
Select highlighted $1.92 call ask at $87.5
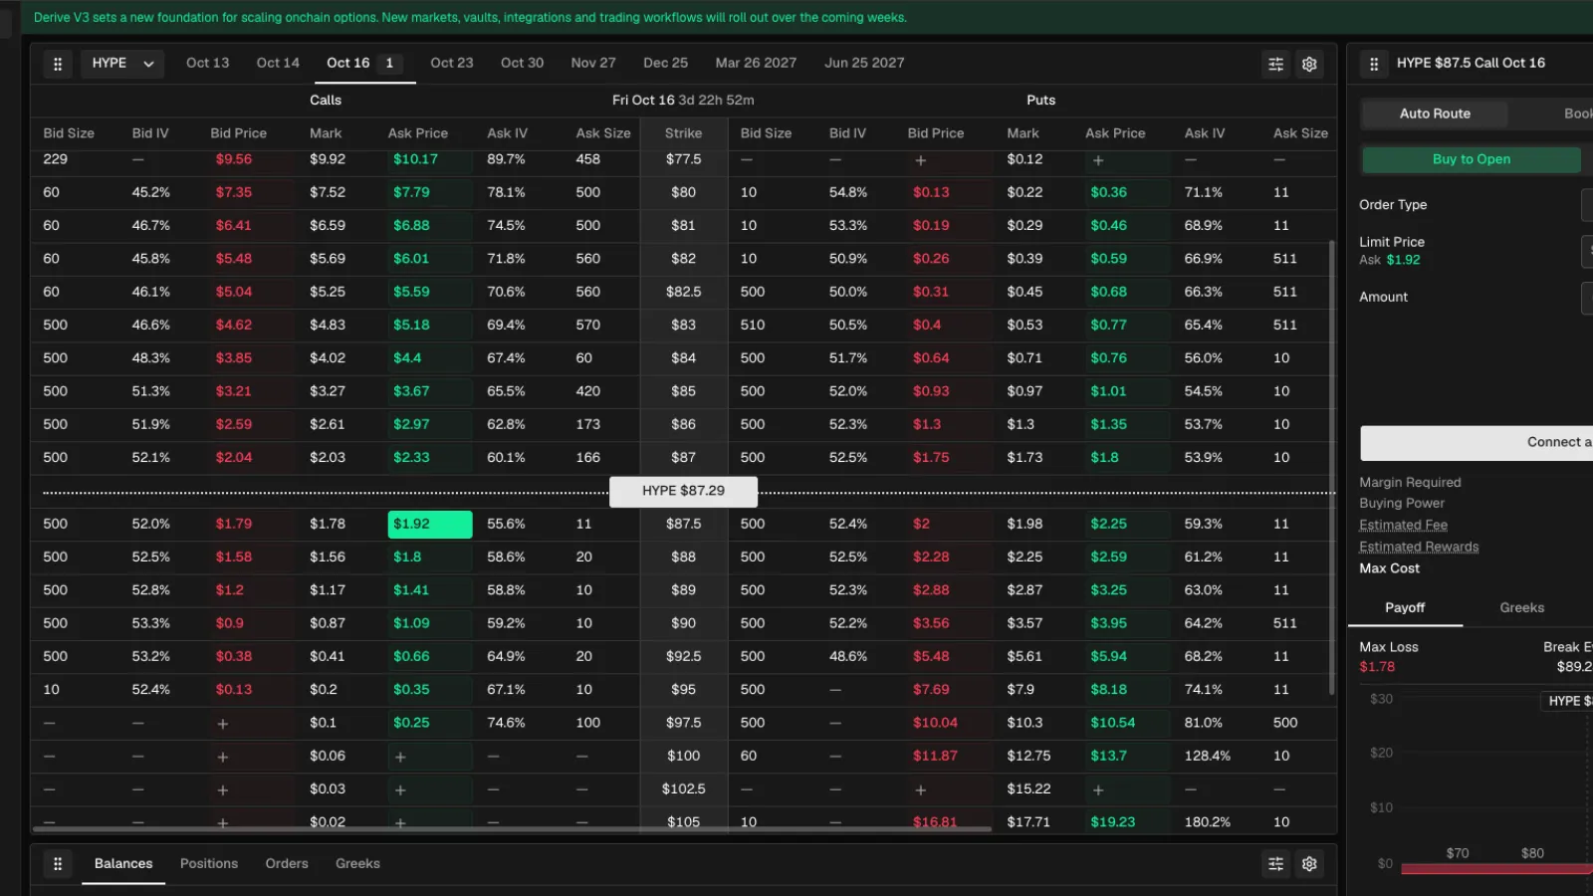pyautogui.click(x=430, y=525)
